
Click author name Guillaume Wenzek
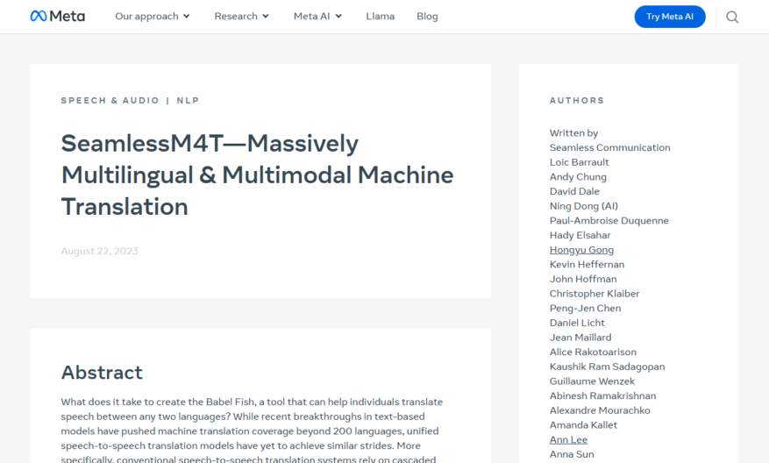592,381
